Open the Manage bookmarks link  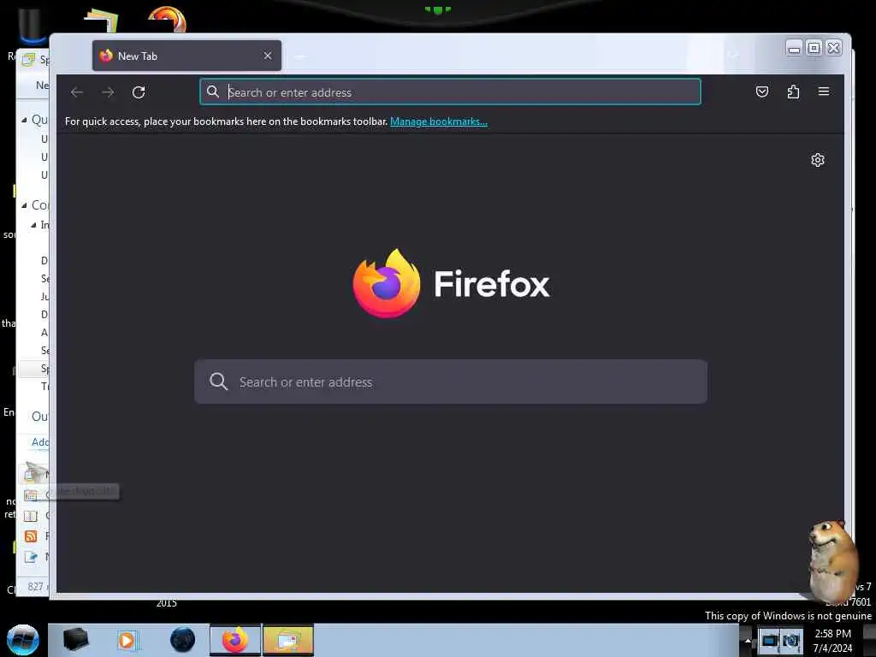(x=439, y=121)
